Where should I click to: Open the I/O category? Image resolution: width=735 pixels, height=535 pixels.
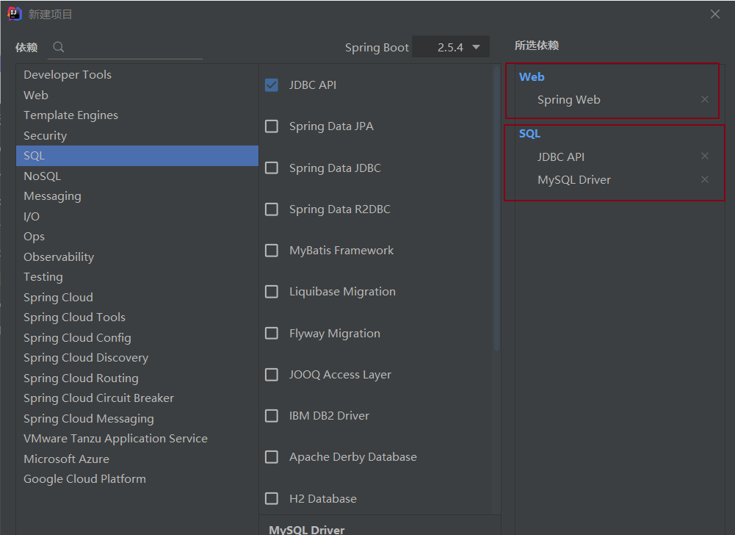coord(137,216)
